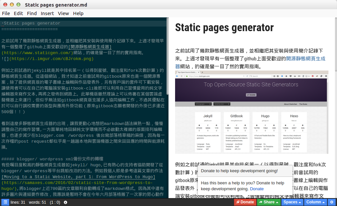The width and height of the screenshot is (337, 206).
Task: Click the info icon in the status bar
Action: pyautogui.click(x=65, y=202)
